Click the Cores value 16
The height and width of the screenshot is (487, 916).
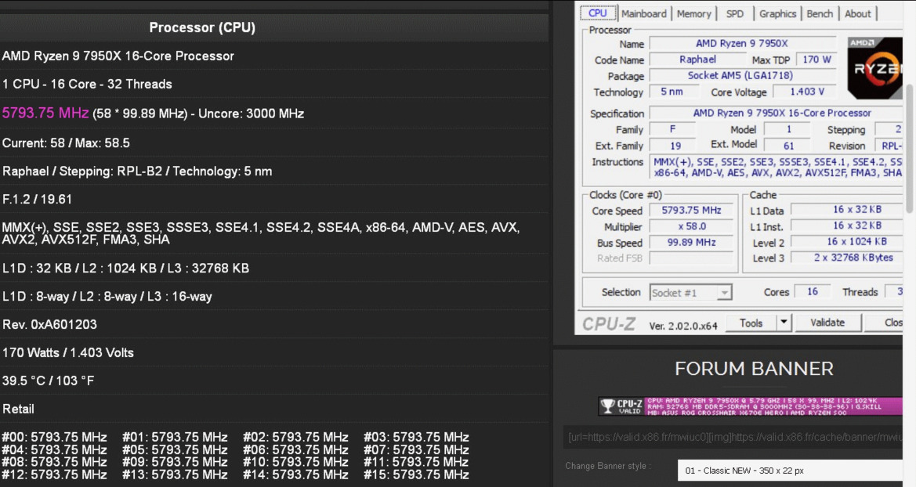(813, 291)
